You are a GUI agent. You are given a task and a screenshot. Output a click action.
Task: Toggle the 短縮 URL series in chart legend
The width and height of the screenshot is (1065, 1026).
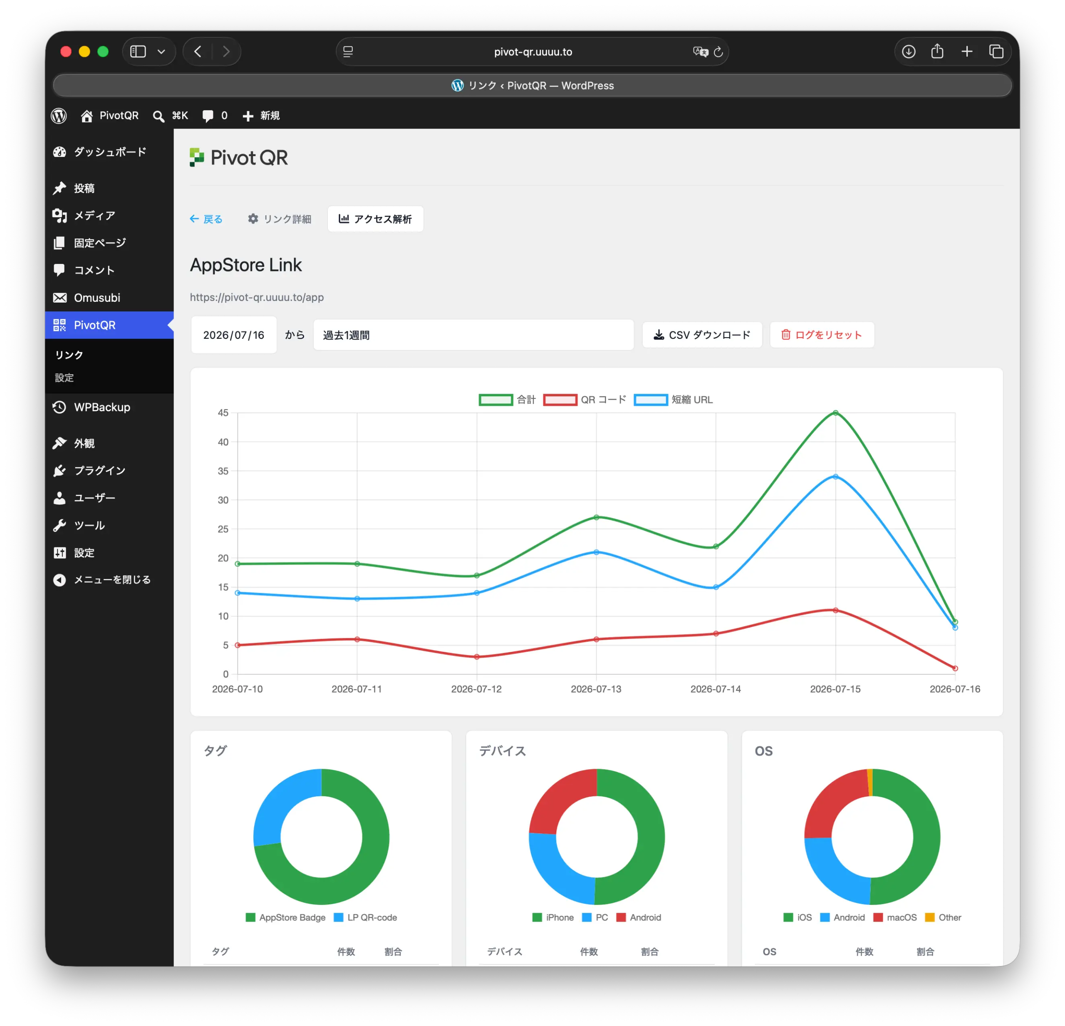pyautogui.click(x=673, y=400)
